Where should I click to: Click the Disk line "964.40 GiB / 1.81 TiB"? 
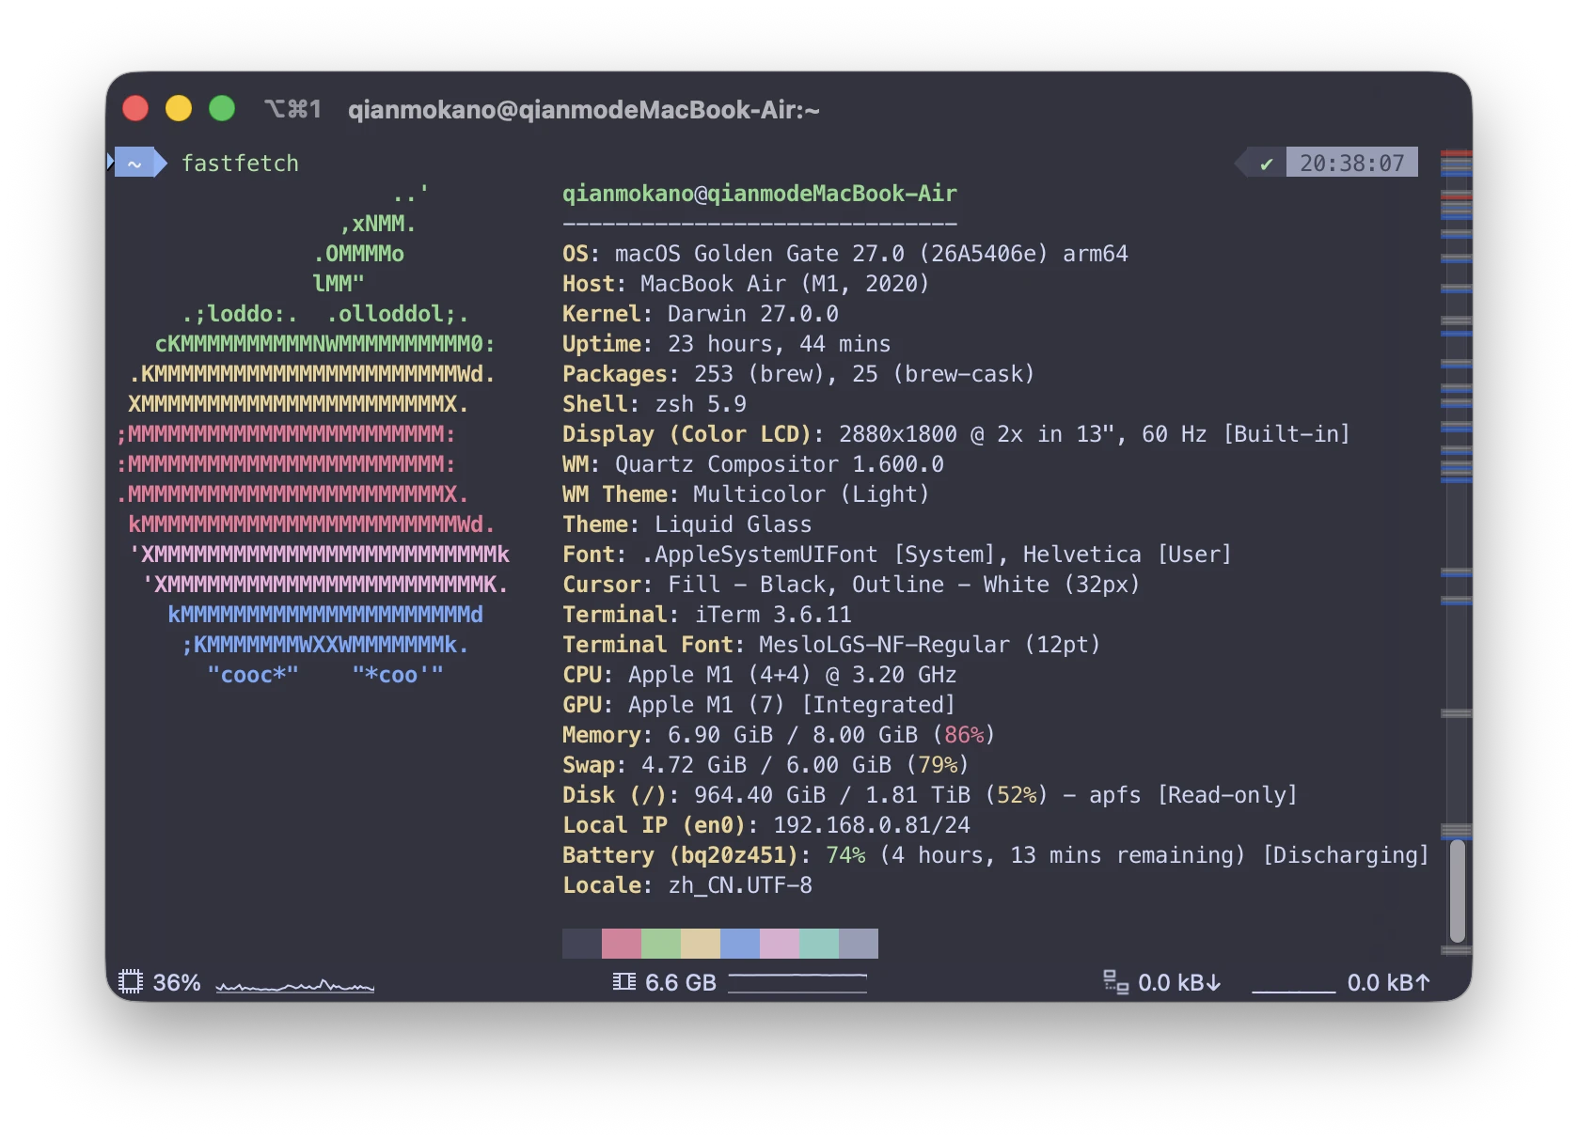point(832,795)
